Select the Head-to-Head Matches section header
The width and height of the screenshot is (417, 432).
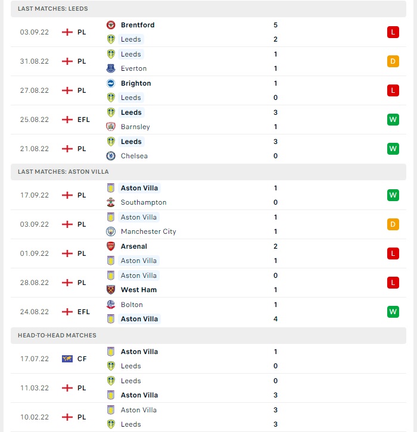pyautogui.click(x=208, y=335)
